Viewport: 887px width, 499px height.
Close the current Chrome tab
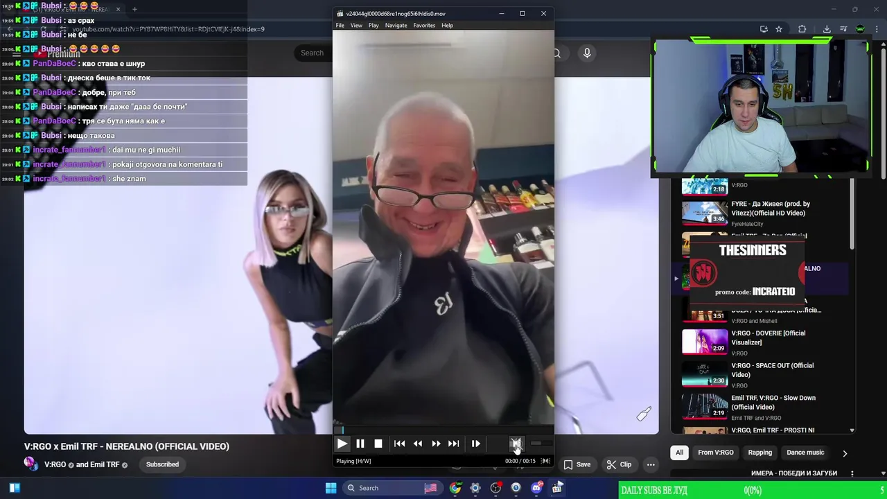[x=118, y=10]
